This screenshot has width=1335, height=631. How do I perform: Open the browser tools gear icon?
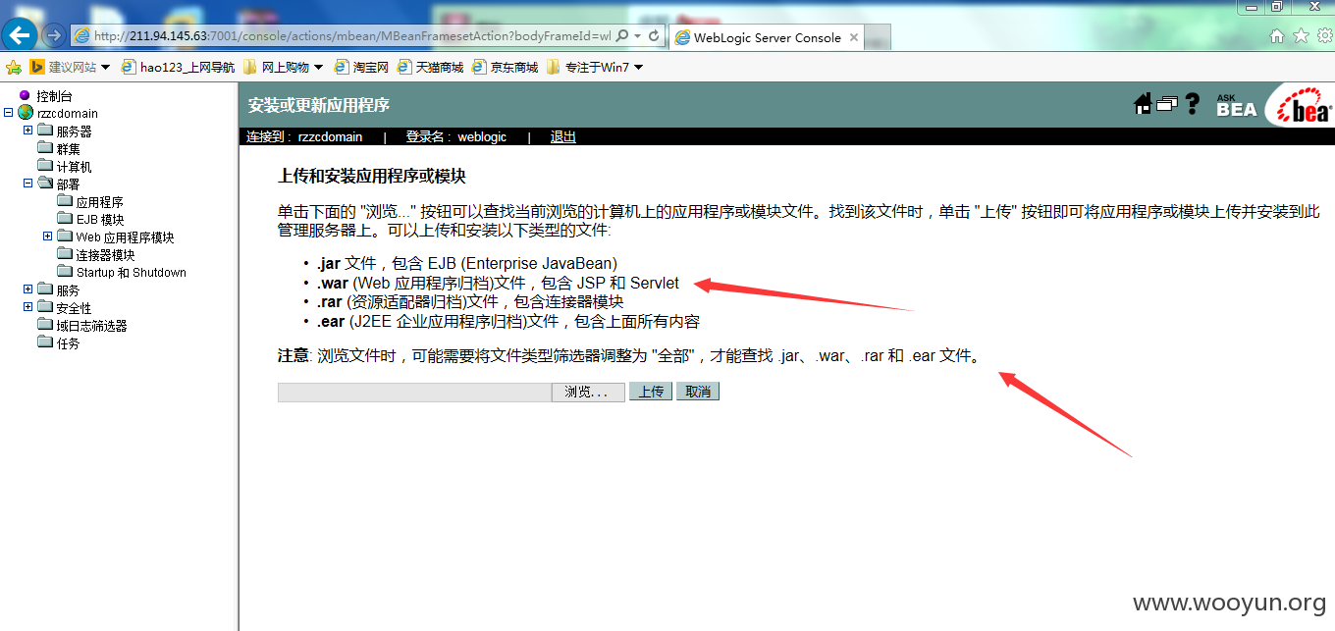(x=1324, y=35)
